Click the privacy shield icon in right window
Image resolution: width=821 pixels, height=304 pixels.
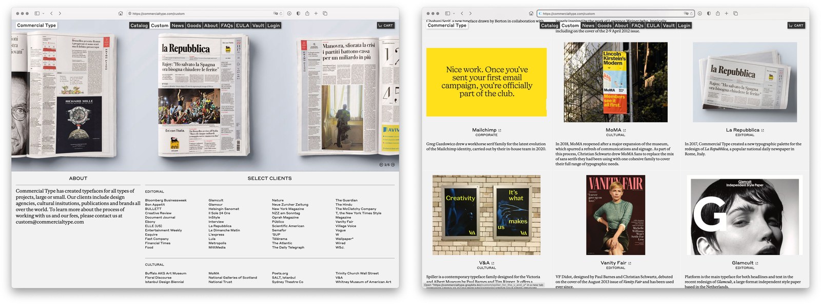tap(709, 13)
